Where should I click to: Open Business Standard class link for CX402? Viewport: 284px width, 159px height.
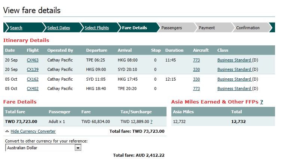[234, 89]
